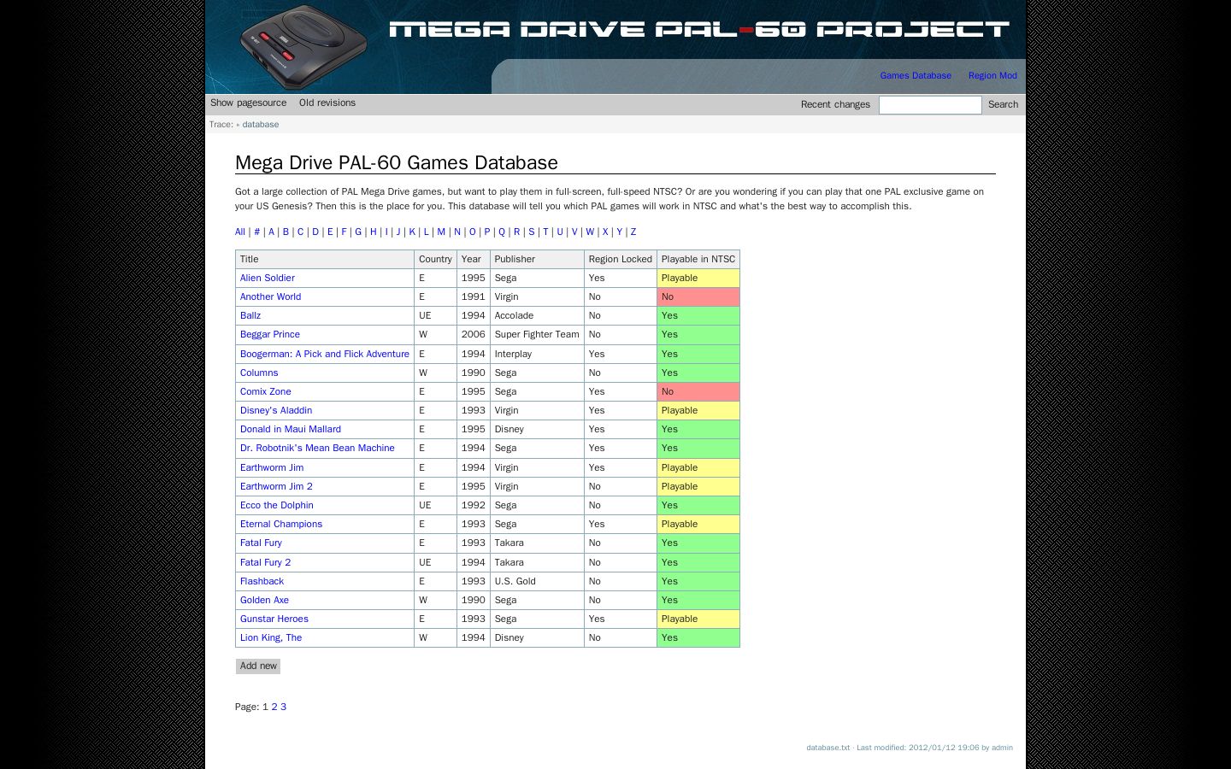Open the Alien Soldier game entry
Screen dimensions: 1231x769
tap(268, 279)
